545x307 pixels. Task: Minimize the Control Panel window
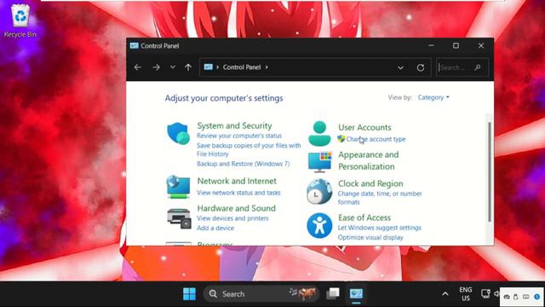[432, 45]
